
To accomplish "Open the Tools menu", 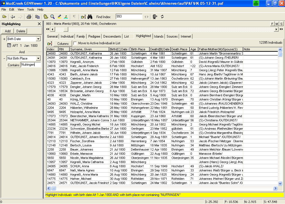I will [31, 9].
